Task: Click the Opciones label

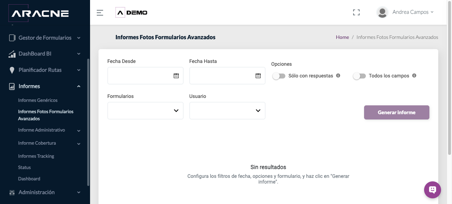Action: pyautogui.click(x=281, y=64)
